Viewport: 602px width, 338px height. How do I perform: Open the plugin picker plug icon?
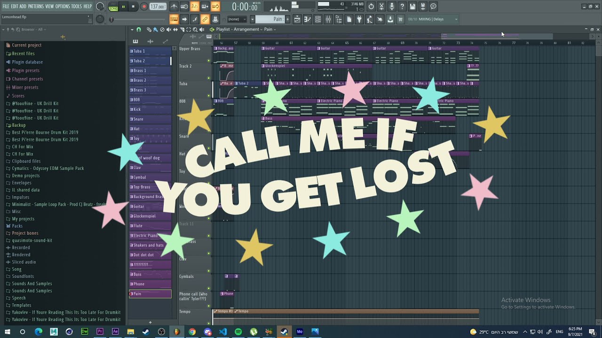(x=359, y=19)
